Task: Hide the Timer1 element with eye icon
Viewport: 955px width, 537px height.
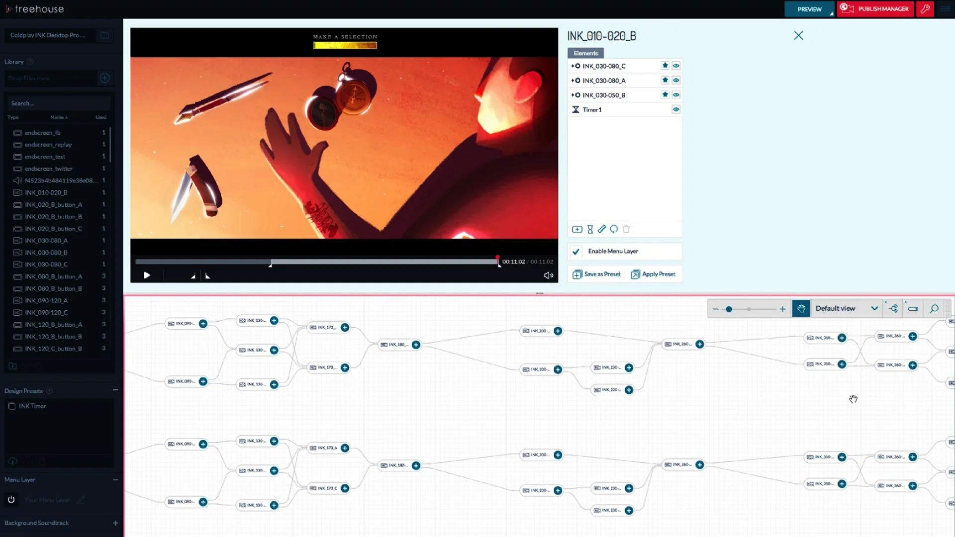Action: (676, 109)
